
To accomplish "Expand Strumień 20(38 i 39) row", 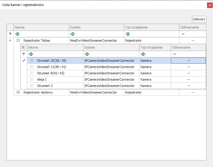I will tap(32, 61).
